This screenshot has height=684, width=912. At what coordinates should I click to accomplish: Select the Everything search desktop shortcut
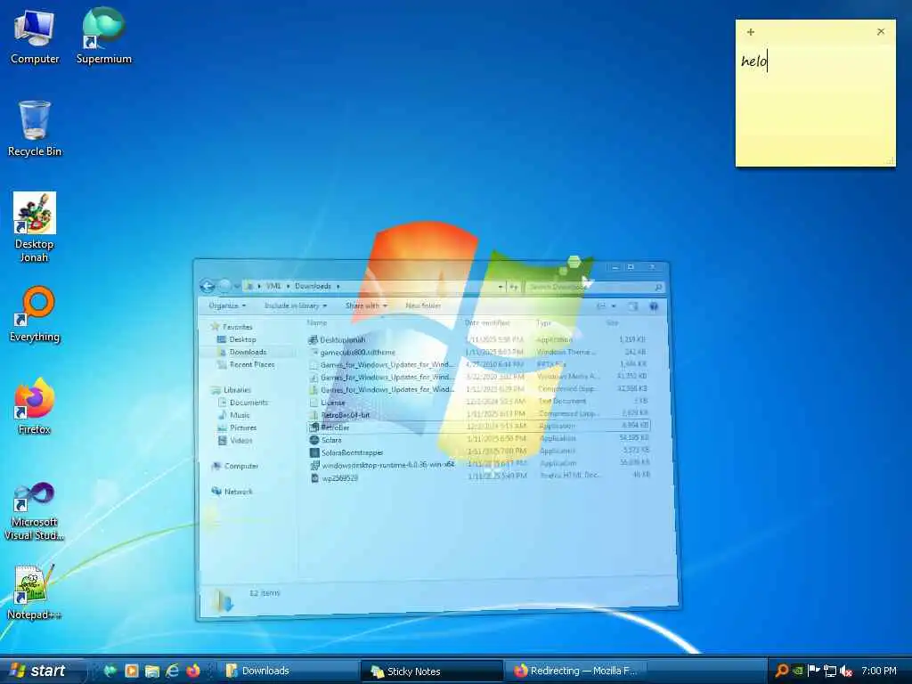pos(35,314)
